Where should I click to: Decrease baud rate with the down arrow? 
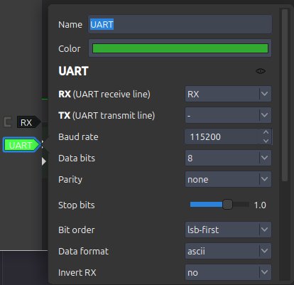pos(266,141)
